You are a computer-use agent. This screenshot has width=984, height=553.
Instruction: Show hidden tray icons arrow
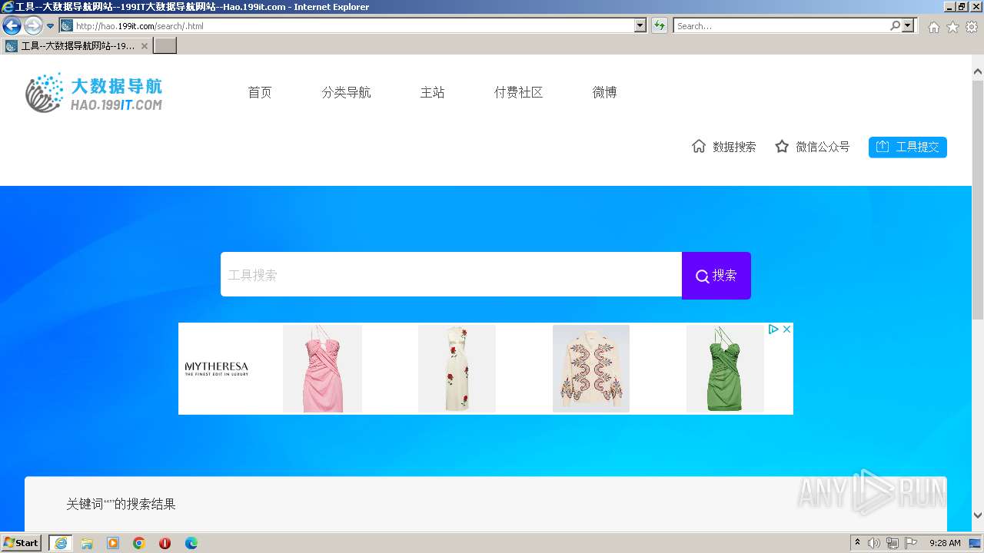coord(857,543)
